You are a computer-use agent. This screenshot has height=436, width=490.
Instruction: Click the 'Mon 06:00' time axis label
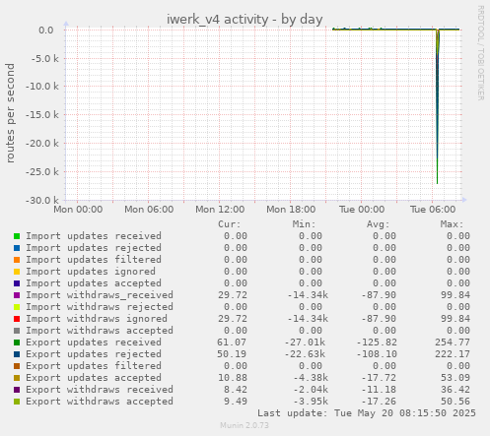[x=149, y=210]
